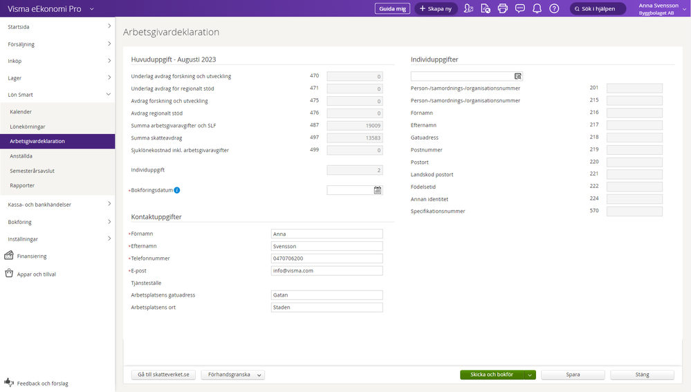Click the Appar och tillval bag icon
Screen dimensions: 691x392
tap(9, 274)
